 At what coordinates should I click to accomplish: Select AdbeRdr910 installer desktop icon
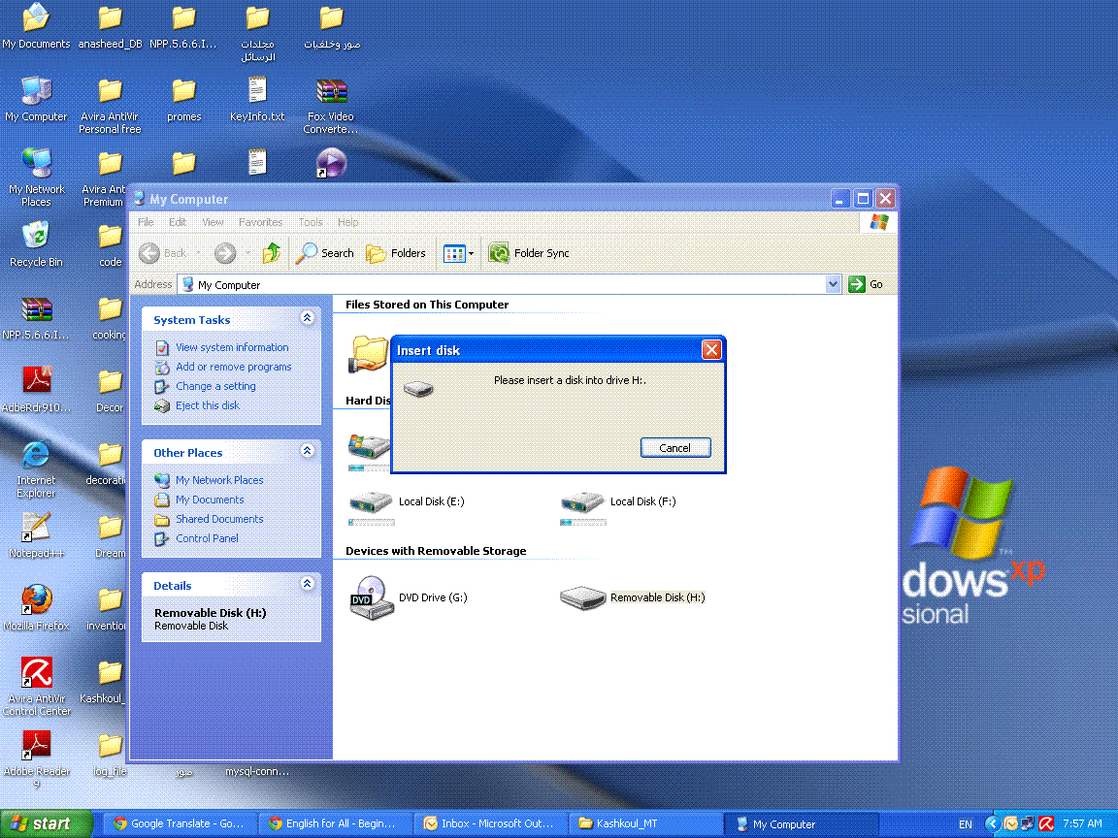pos(36,390)
